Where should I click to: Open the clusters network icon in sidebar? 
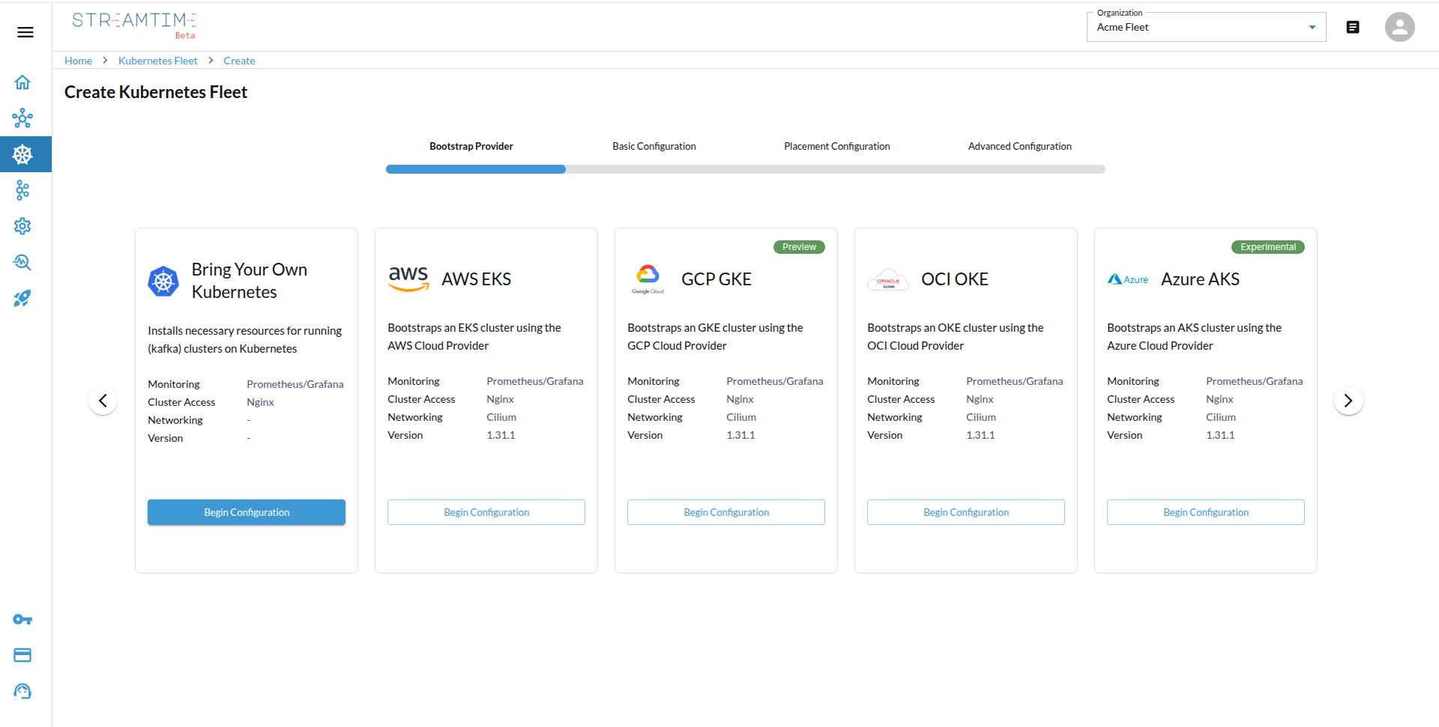pos(22,118)
